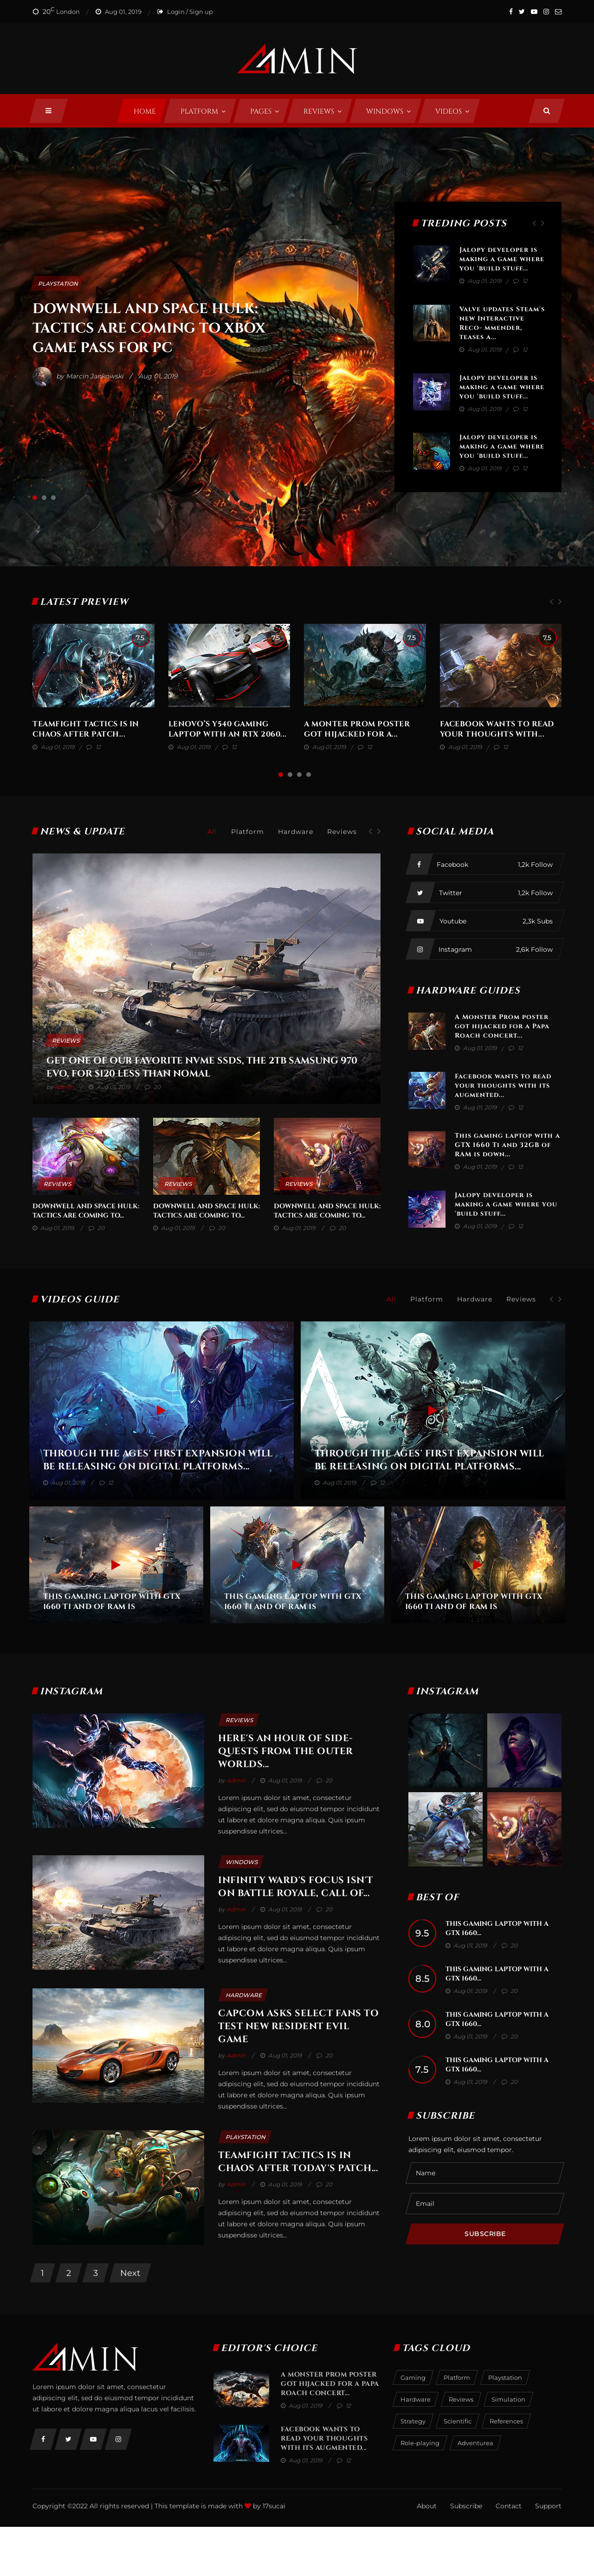This screenshot has width=594, height=2576.
Task: Open the hamburger menu in the red navbar
Action: (x=48, y=111)
